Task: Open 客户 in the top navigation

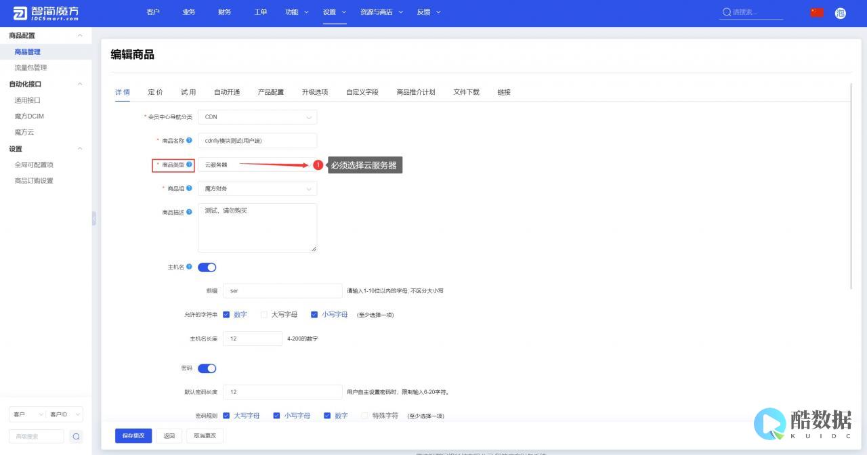Action: coord(153,12)
